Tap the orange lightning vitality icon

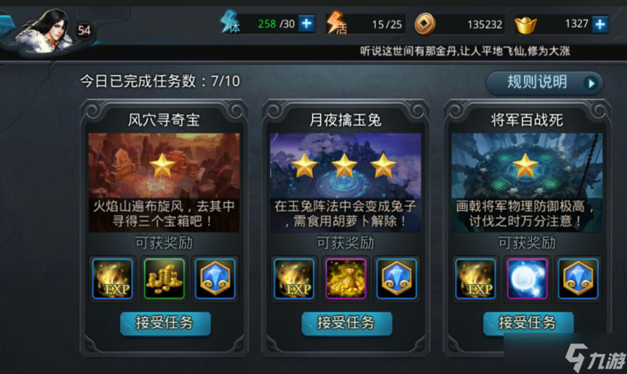[337, 23]
